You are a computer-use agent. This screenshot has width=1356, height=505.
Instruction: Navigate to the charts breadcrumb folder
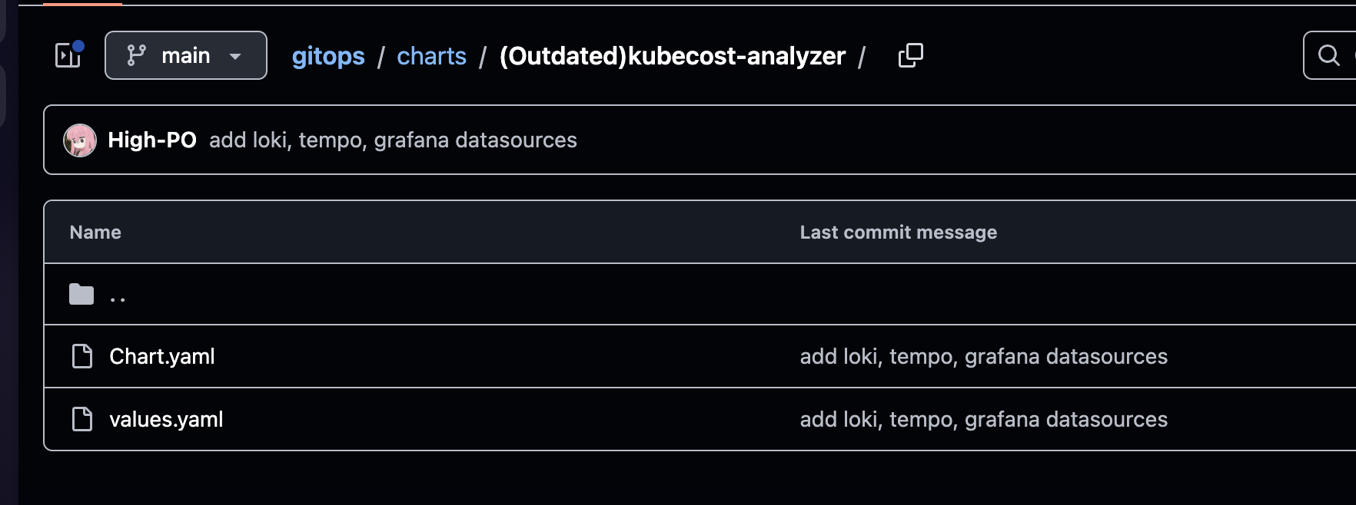click(431, 56)
